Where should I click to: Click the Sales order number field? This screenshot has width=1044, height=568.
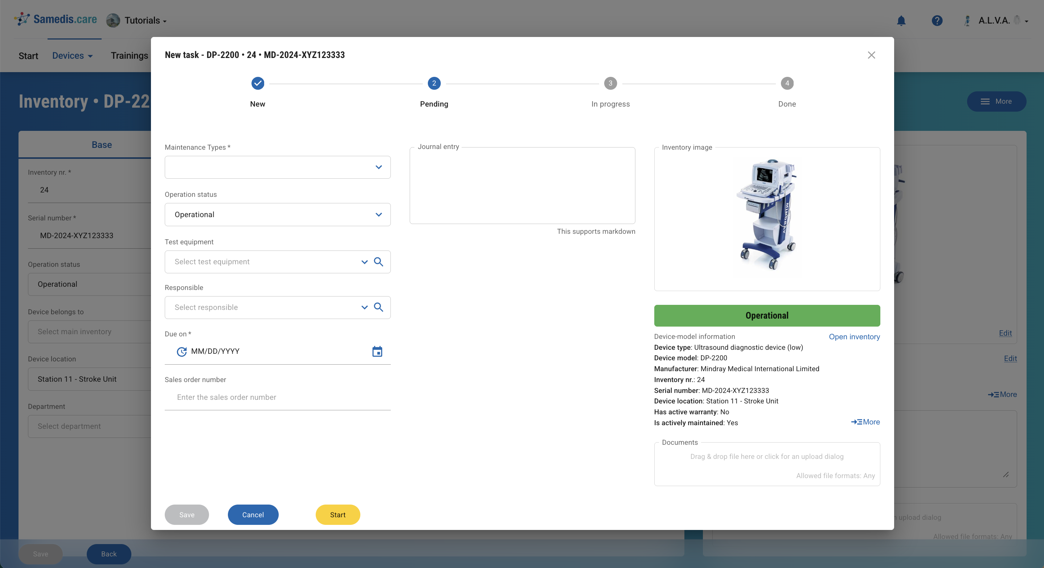[x=278, y=397]
